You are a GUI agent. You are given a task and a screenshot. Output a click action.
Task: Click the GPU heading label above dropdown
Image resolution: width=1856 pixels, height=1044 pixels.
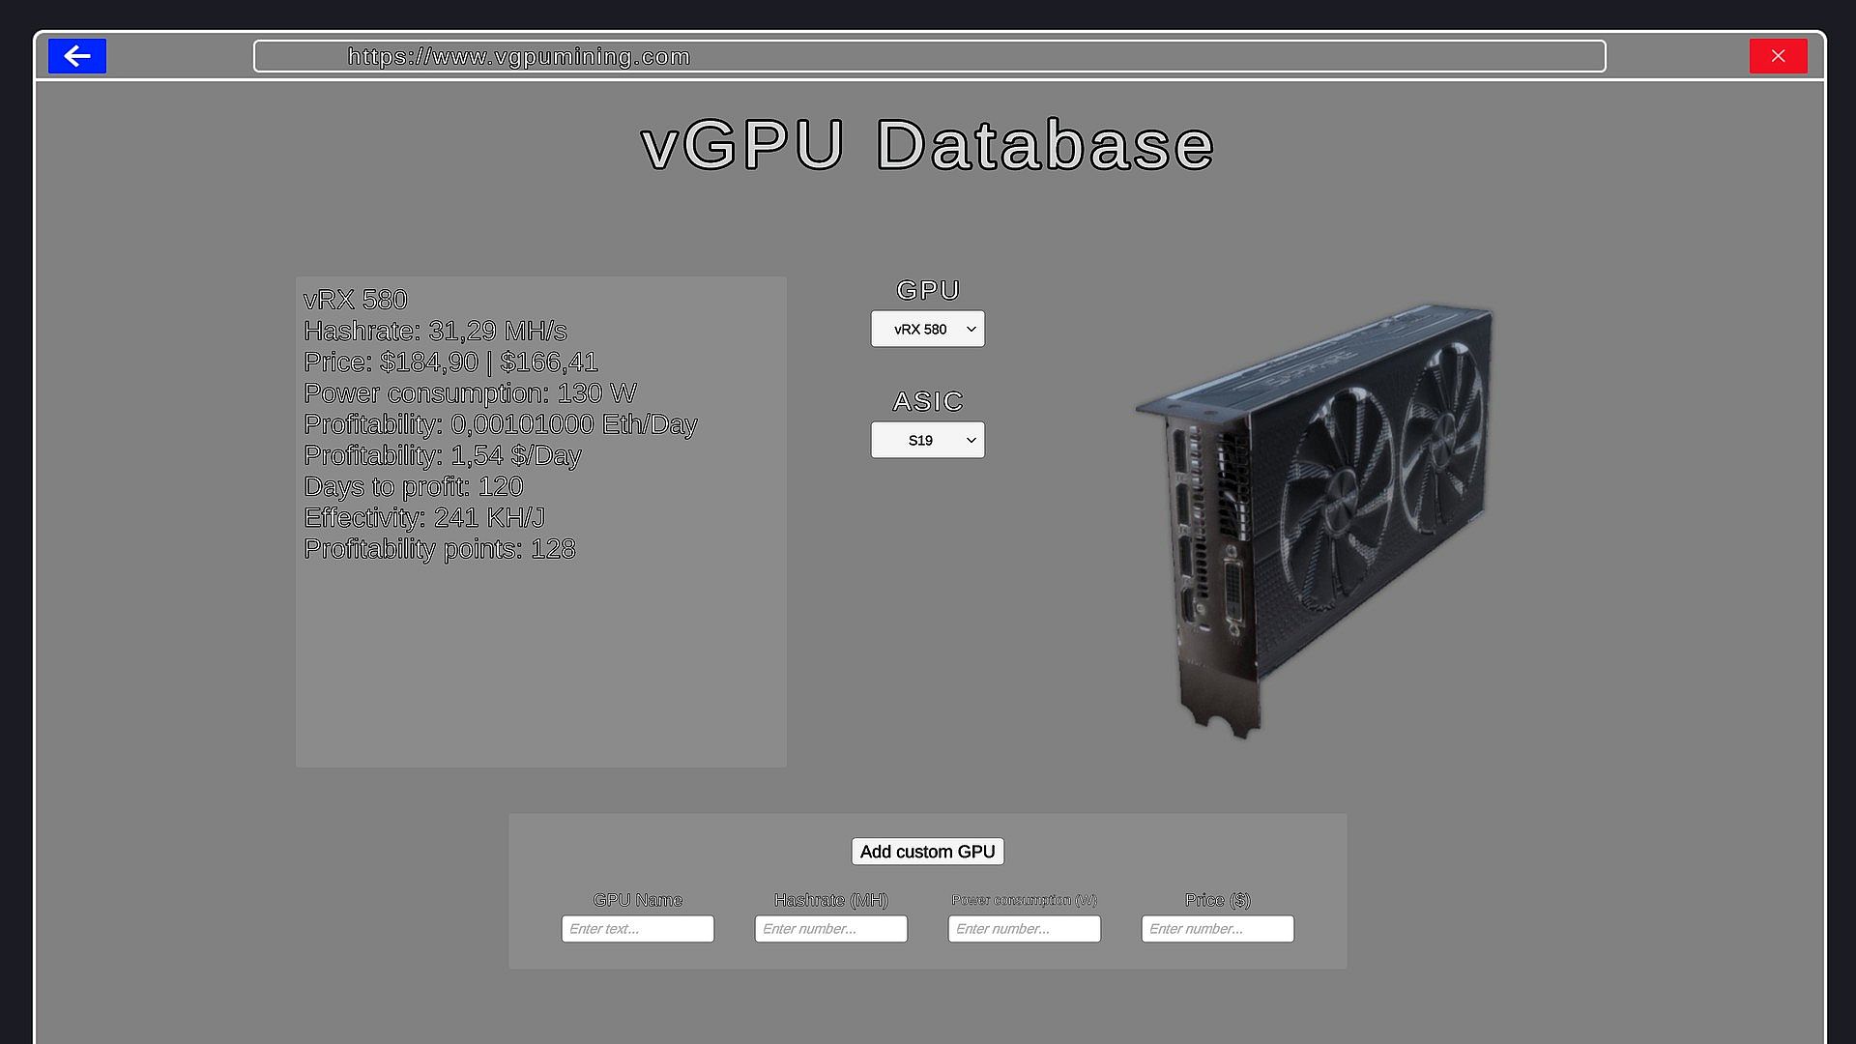[927, 290]
